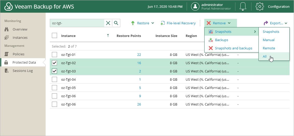Click the Policies sidebar icon
Image resolution: width=294 pixels, height=136 pixels.
point(6,54)
